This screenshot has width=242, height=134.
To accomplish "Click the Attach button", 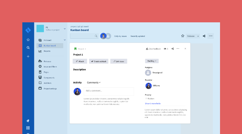I will (80, 61).
